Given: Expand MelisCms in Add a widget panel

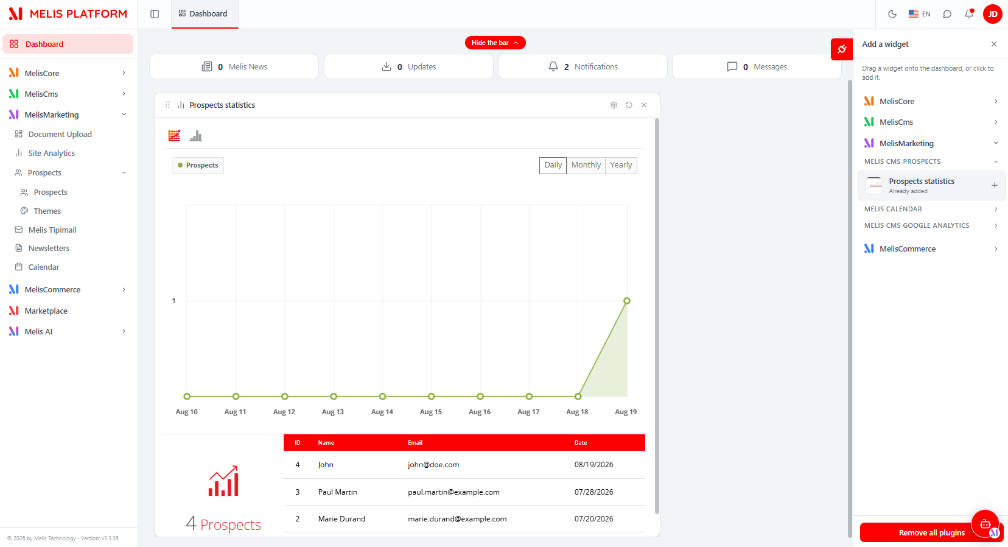Looking at the screenshot, I should pyautogui.click(x=931, y=122).
